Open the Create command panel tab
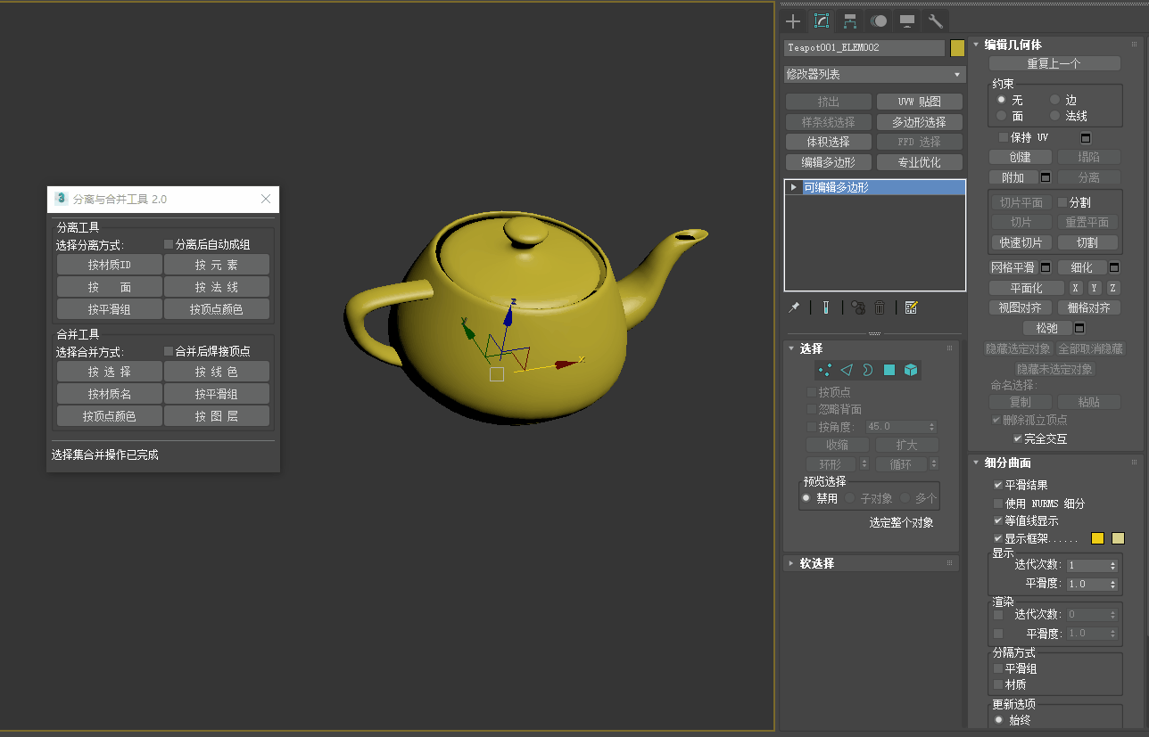 793,21
